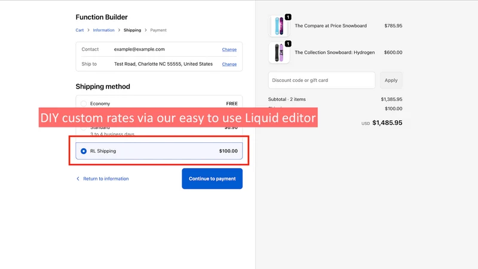Click the quantity badge on Hydrogen snowboard

coord(288,44)
